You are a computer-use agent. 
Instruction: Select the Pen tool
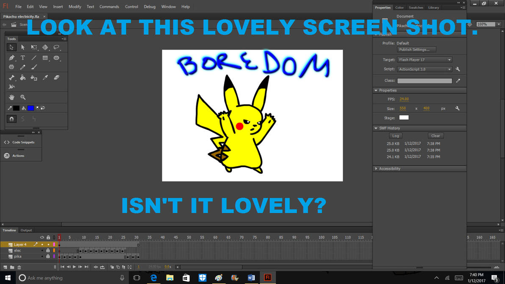coord(11,58)
